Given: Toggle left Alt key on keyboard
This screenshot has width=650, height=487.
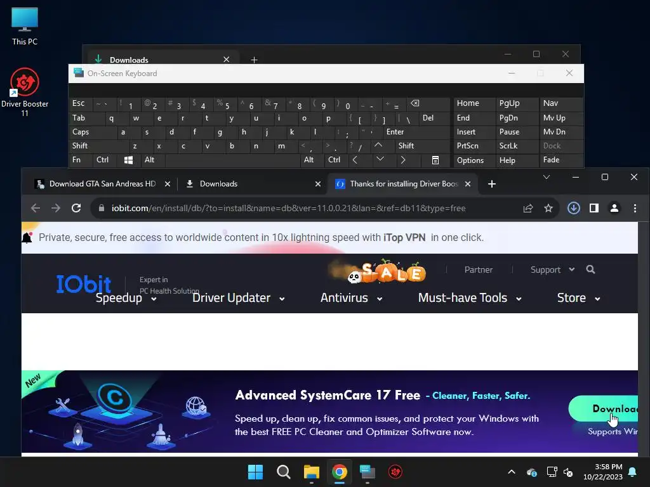Looking at the screenshot, I should tap(153, 160).
